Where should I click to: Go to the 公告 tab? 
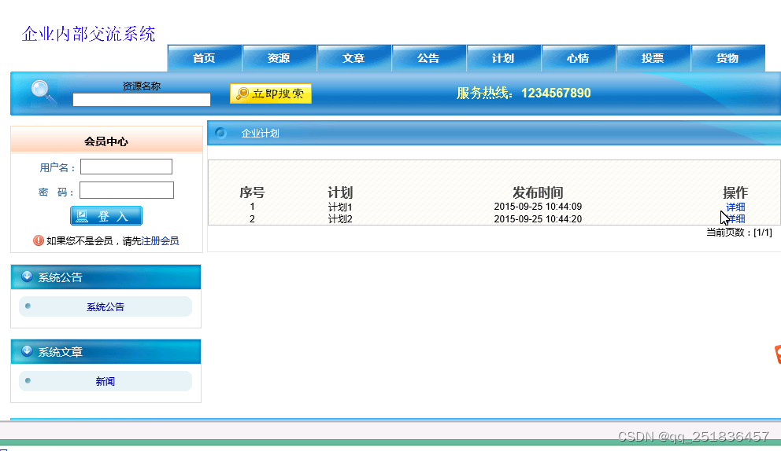pyautogui.click(x=428, y=58)
